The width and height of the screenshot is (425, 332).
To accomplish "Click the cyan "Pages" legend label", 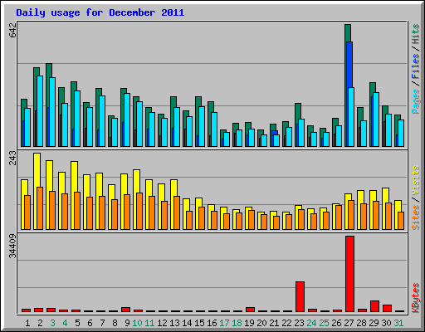I will click(416, 101).
